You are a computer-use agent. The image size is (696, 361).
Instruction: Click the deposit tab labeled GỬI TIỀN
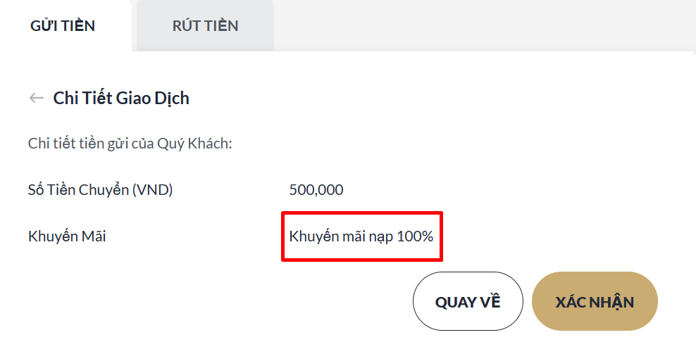tap(63, 26)
